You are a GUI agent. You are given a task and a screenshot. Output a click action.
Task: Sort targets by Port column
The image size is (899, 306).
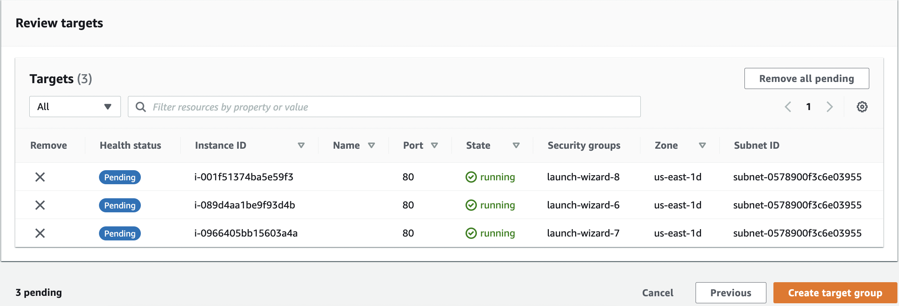[434, 146]
